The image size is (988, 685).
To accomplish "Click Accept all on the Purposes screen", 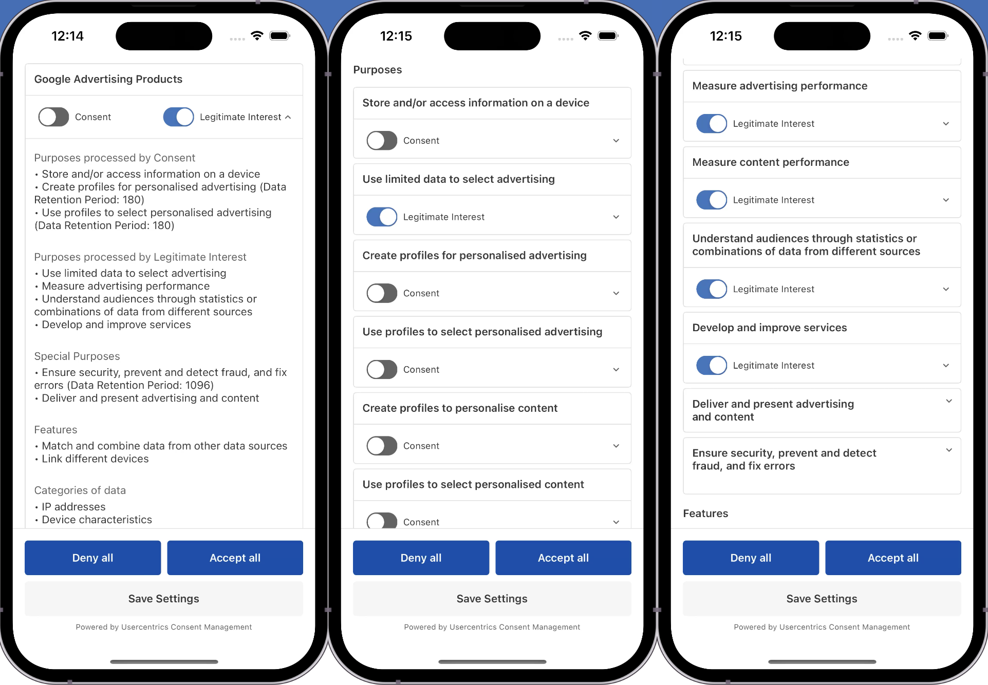I will click(x=564, y=558).
